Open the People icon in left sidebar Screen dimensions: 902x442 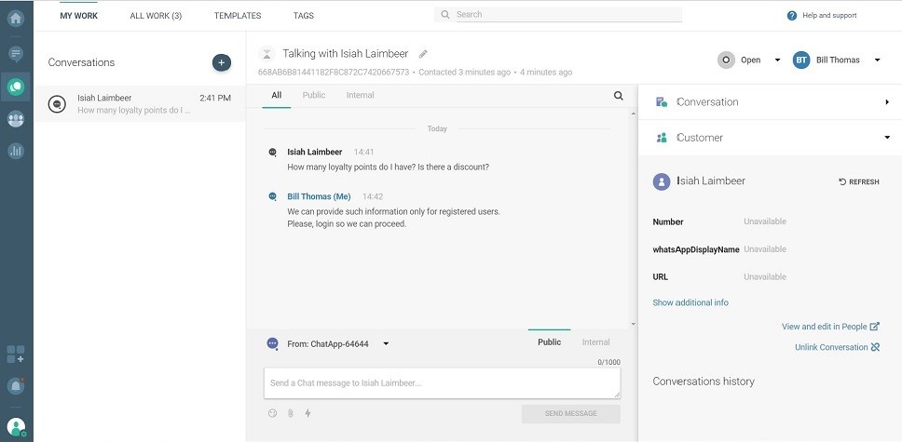(x=16, y=118)
